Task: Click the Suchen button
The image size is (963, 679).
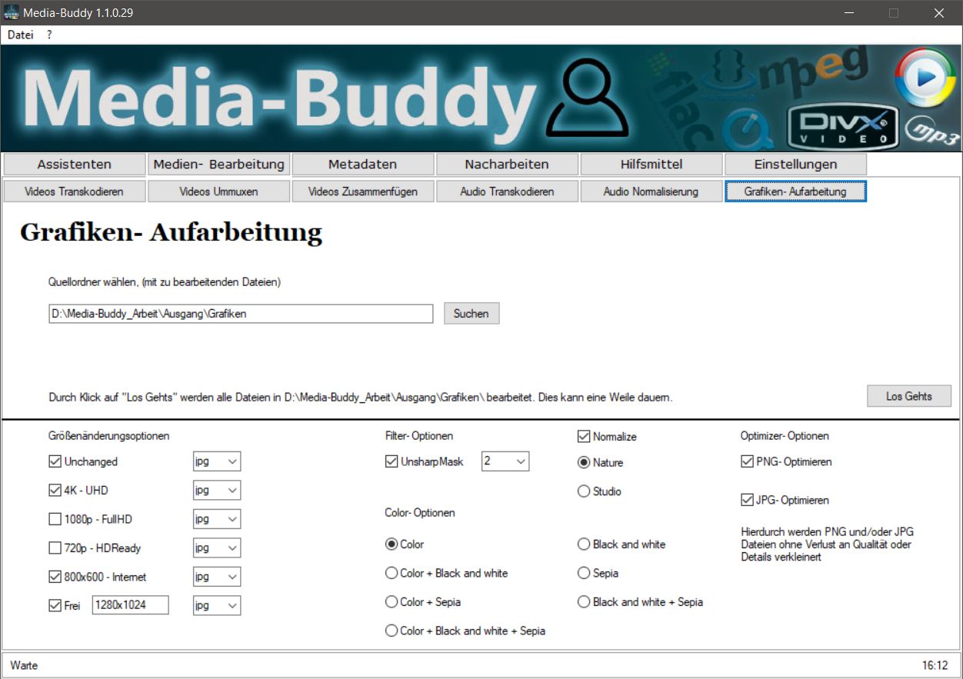Action: click(472, 314)
